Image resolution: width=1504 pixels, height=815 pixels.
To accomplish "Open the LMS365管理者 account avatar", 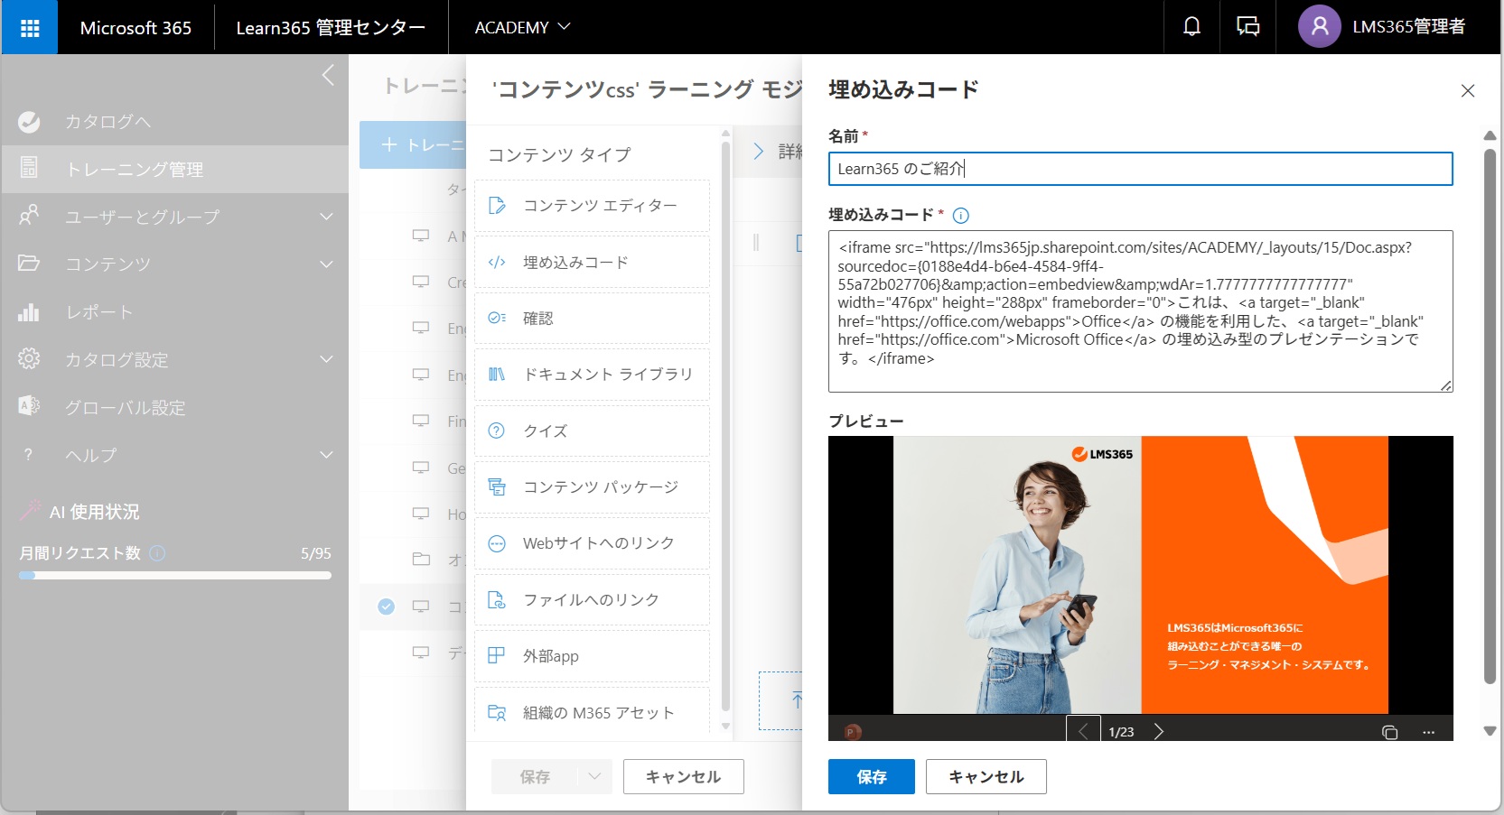I will click(x=1319, y=27).
